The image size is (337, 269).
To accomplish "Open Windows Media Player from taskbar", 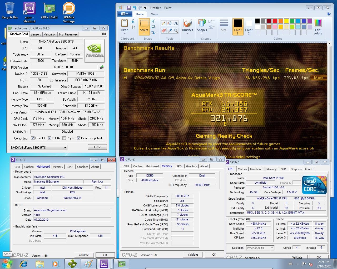I will tap(55, 263).
